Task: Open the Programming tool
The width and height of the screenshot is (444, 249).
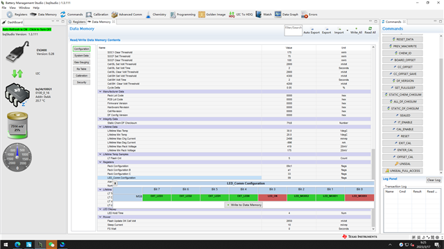Action: 182,15
